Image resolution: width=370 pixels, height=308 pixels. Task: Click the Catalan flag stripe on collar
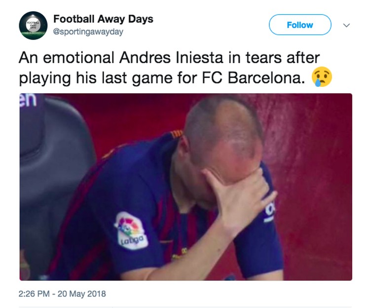click(x=176, y=134)
